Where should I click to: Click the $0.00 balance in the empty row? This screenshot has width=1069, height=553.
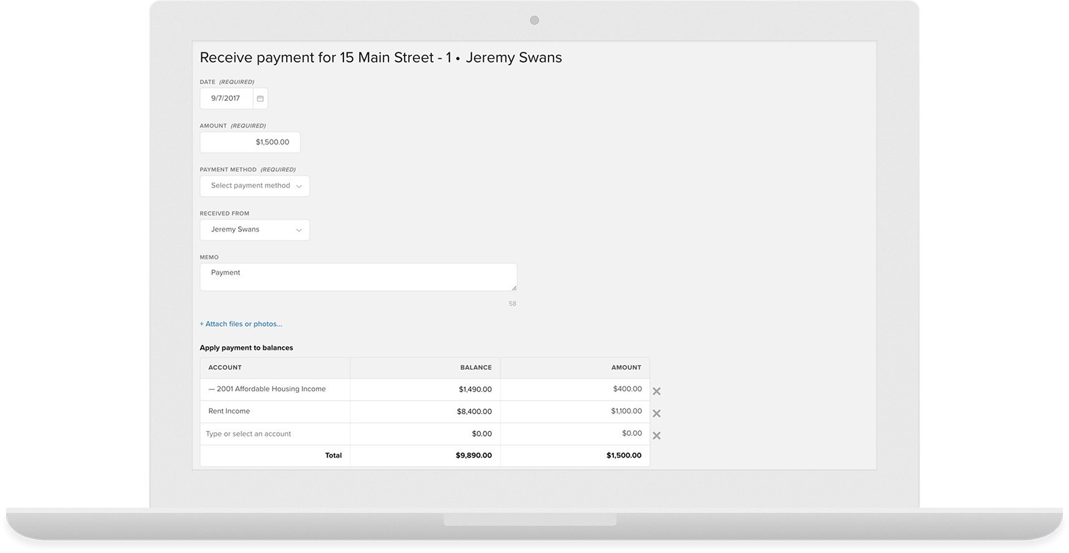pyautogui.click(x=425, y=434)
